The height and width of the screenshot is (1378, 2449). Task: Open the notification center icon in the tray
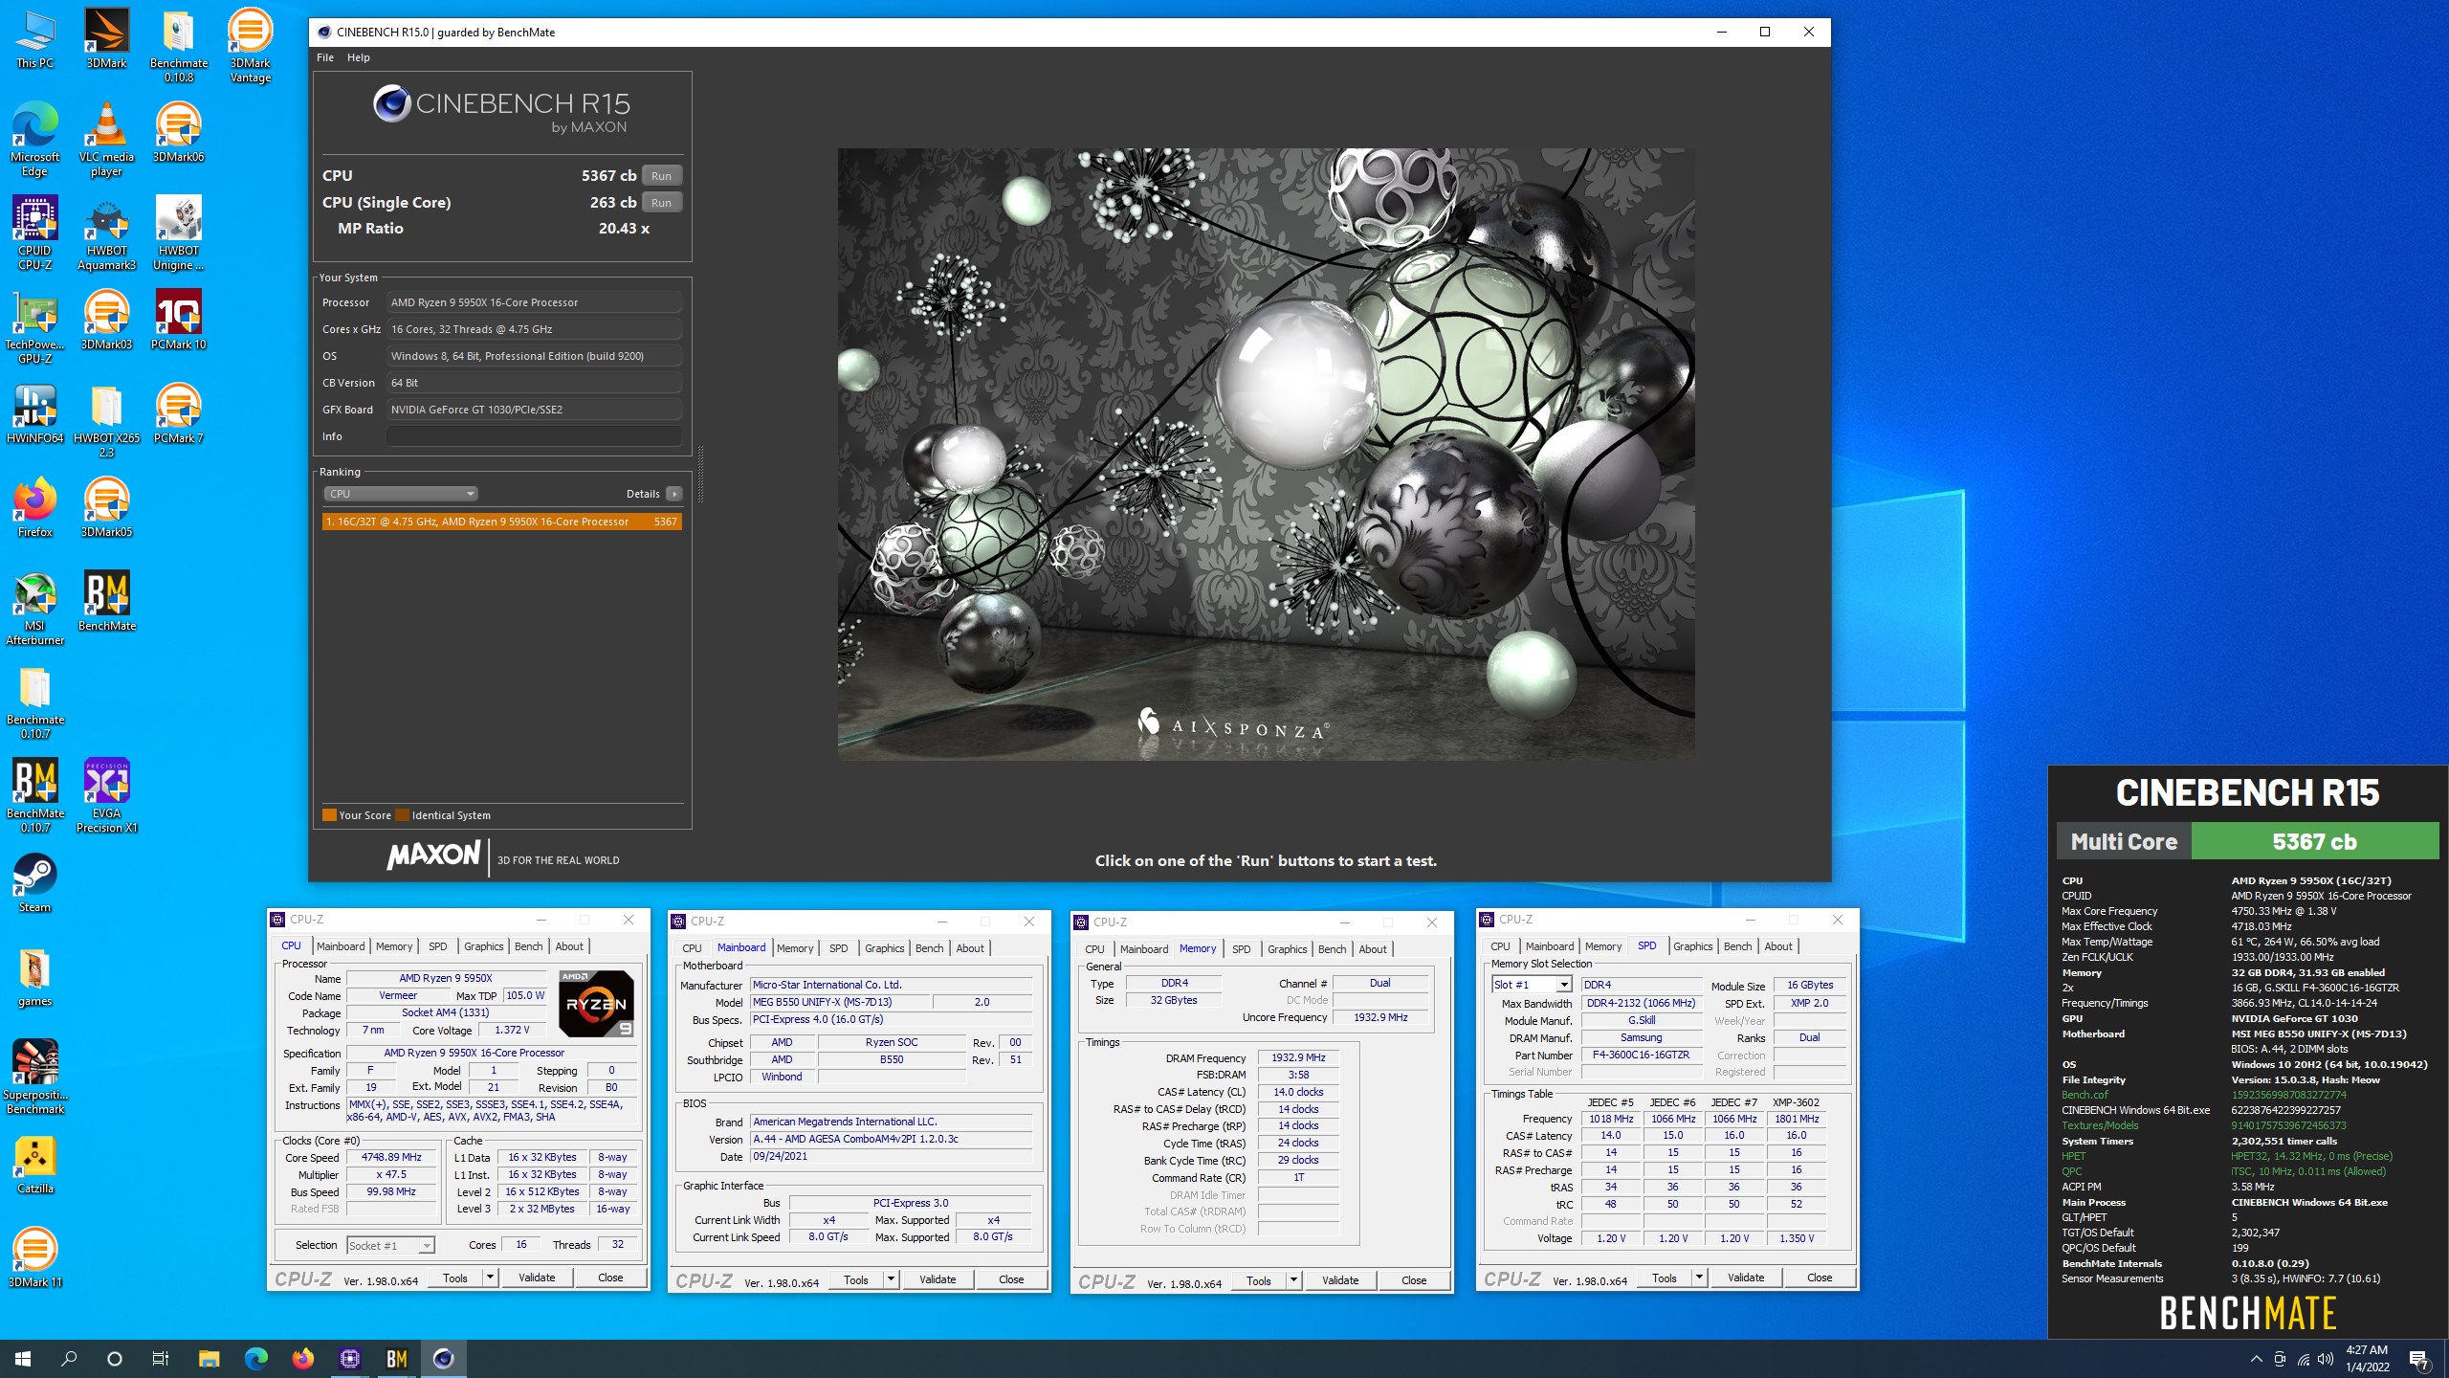[x=2418, y=1358]
